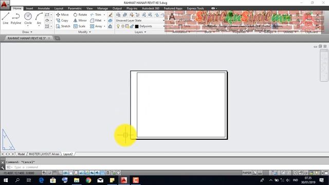Click the Offset icon below Explode
The height and width of the screenshot is (185, 329).
tap(110, 26)
